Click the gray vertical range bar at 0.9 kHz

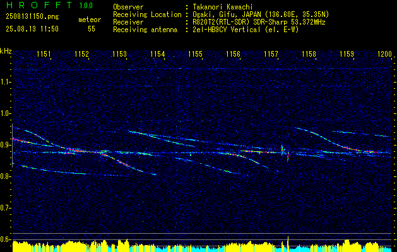tap(12, 146)
